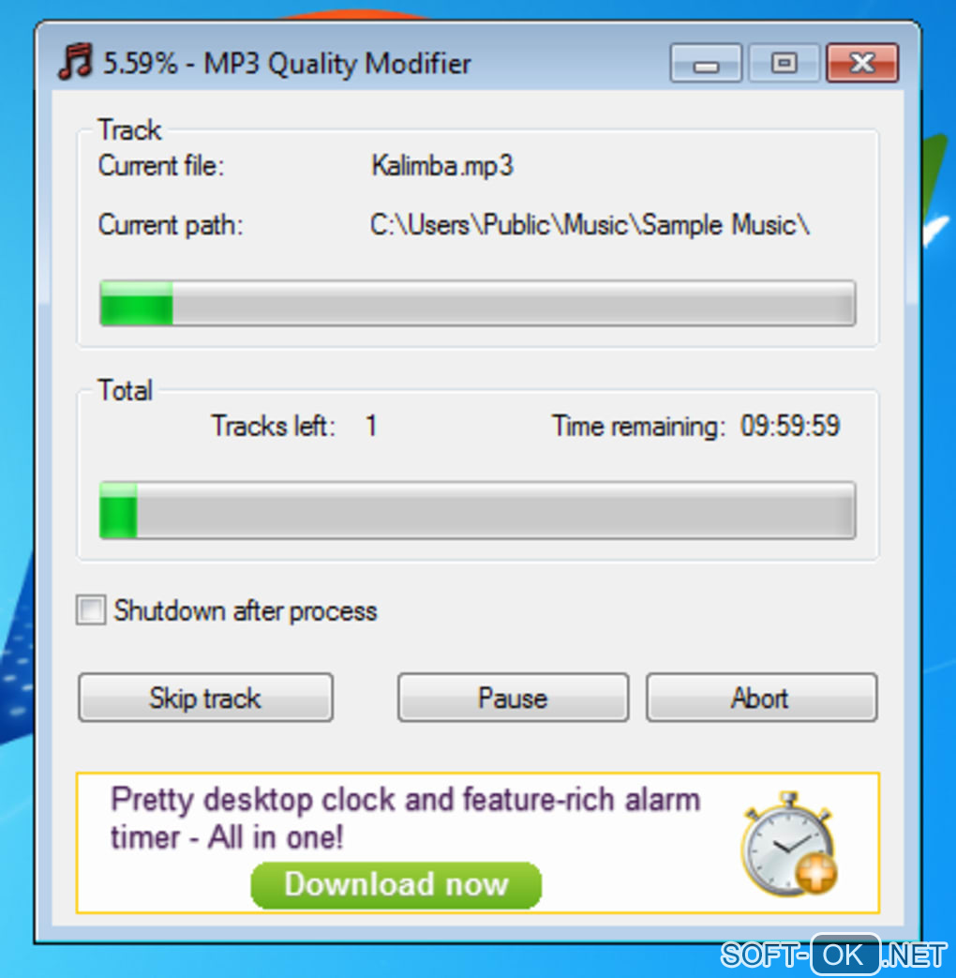Click the SOFT-OK.NET watermark logo
This screenshot has width=956, height=978.
click(x=834, y=955)
